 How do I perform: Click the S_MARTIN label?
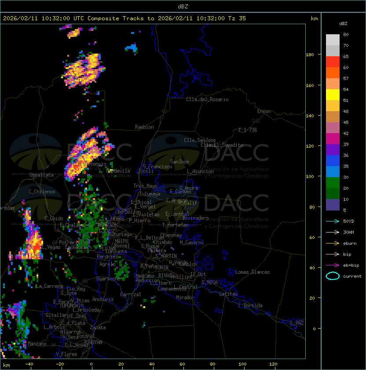166,256
